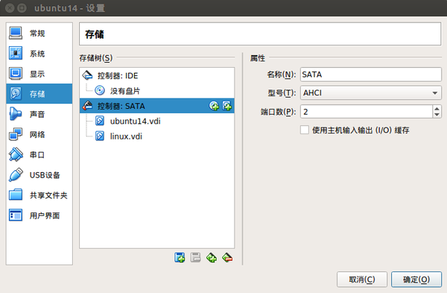Screen dimensions: 447x293
Task: Click the 名称 name field containing SATA
Action: [x=370, y=75]
